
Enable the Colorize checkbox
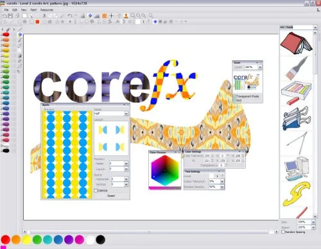coord(96,190)
